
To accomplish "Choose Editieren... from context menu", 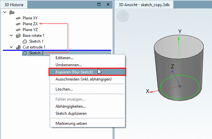I will 87,58.
